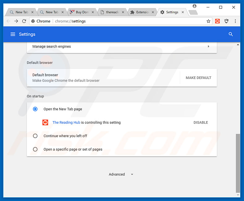This screenshot has width=244, height=201.
Task: Click the On startup heading
Action: (x=35, y=96)
